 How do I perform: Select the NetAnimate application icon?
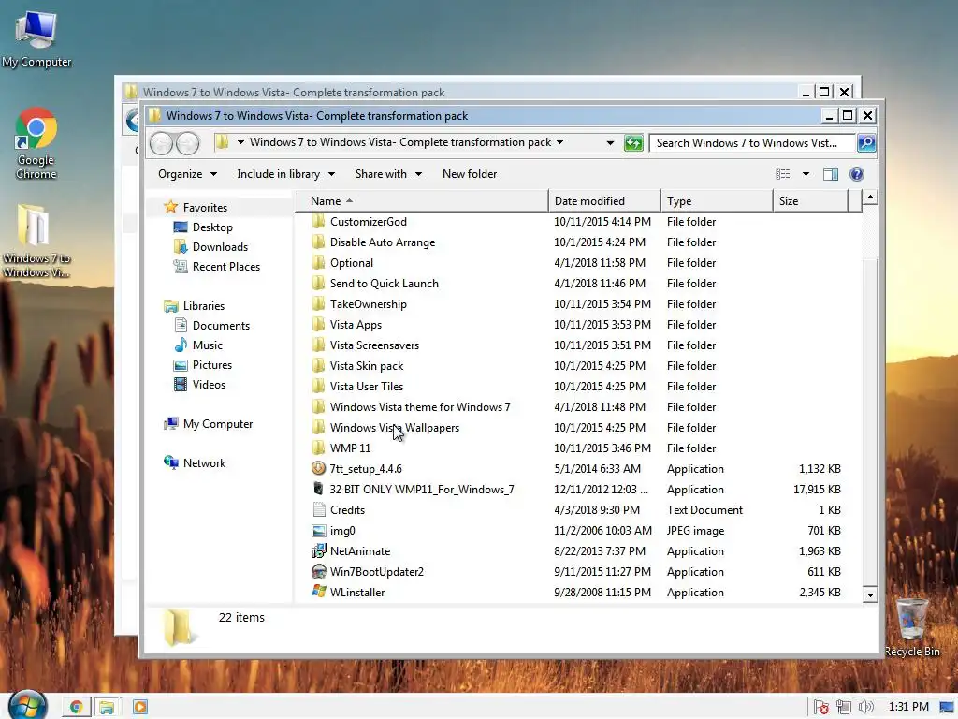(x=318, y=550)
